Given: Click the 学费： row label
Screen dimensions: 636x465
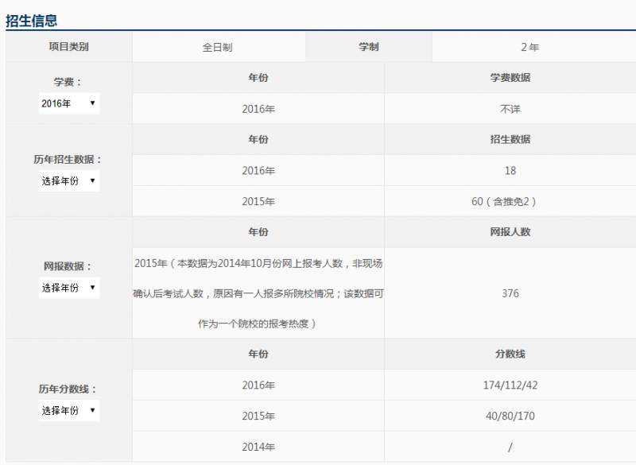Looking at the screenshot, I should (68, 83).
